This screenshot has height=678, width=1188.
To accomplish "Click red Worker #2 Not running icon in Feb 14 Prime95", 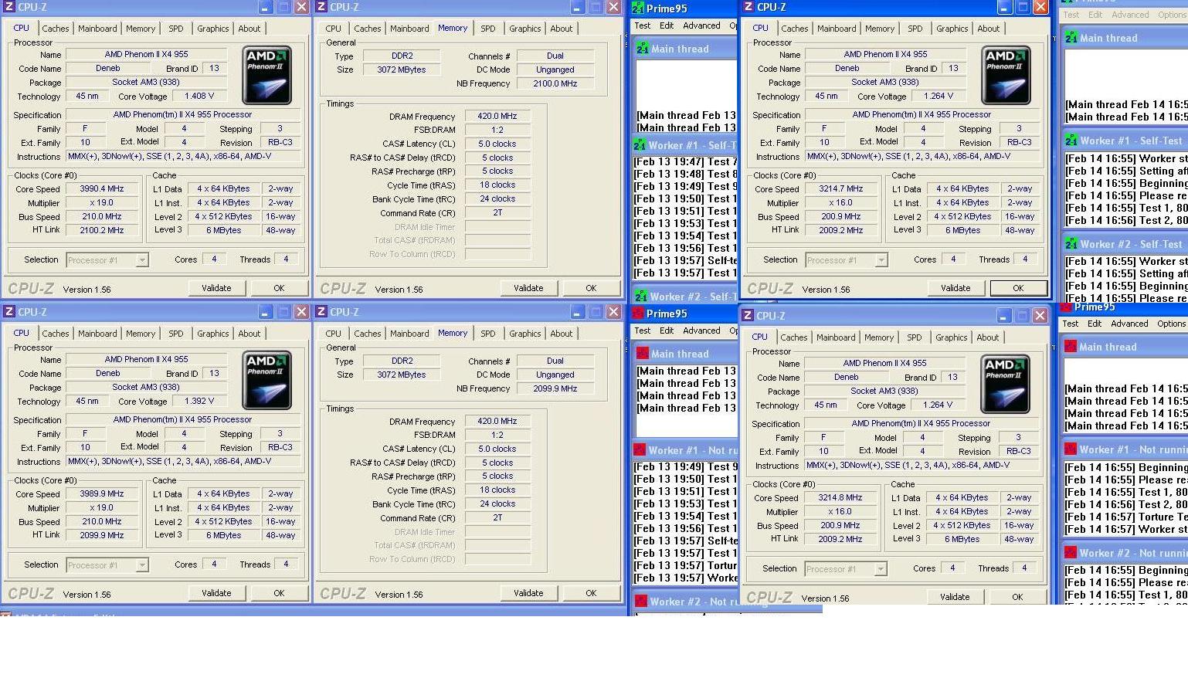I will [1071, 553].
